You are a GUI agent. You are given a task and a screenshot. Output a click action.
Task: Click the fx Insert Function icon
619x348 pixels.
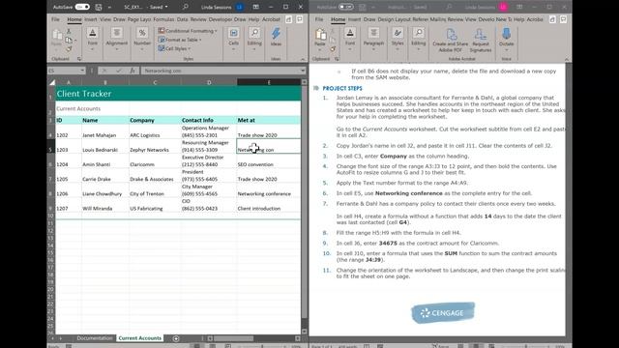tap(133, 71)
